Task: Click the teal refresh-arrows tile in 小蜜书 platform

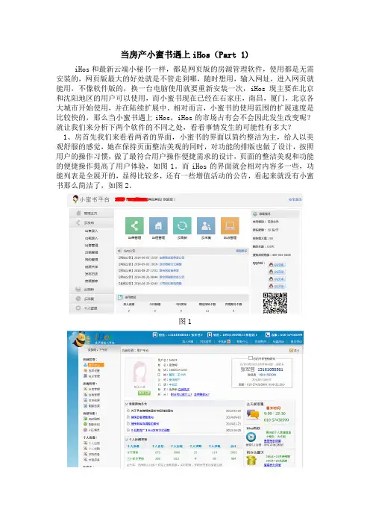Action: (182, 226)
